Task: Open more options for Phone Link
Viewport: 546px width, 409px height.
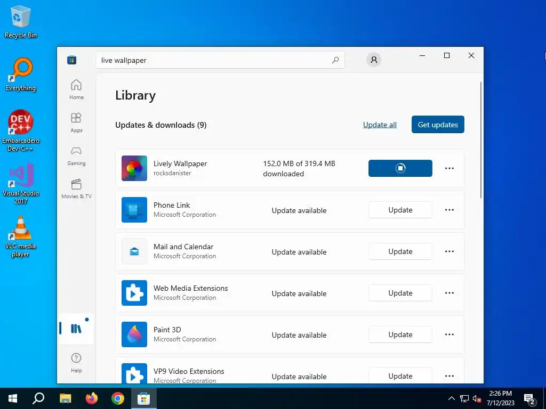Action: 449,210
